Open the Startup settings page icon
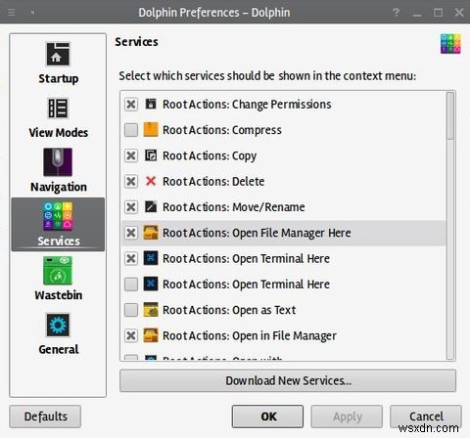 pyautogui.click(x=58, y=54)
